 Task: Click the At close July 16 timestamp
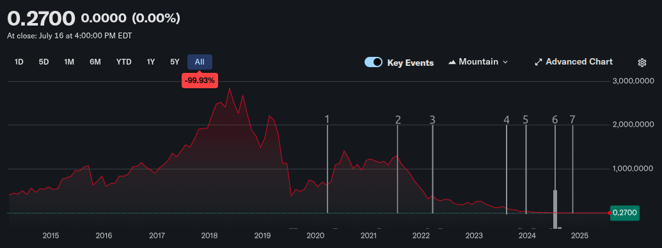coord(69,36)
